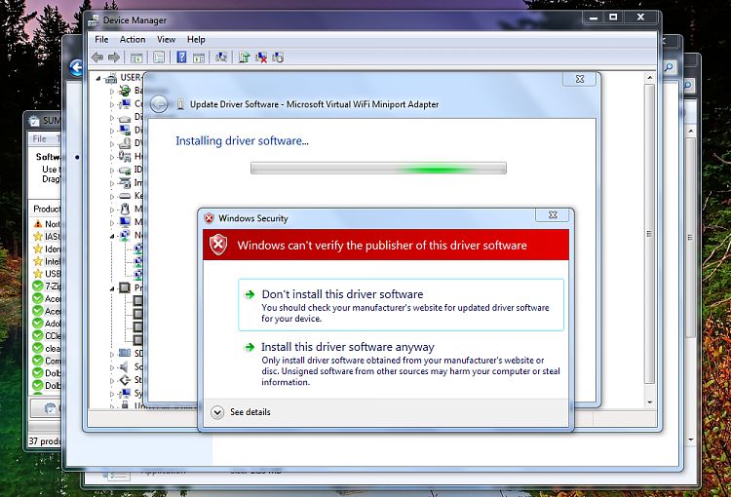The image size is (731, 497).
Task: Select the Network adapters category icon
Action: [125, 235]
